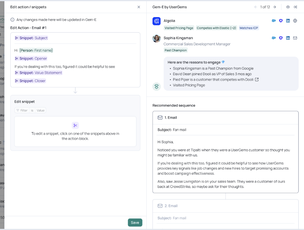Go to next Gem-E record
This screenshot has height=230, width=304.
tap(274, 7)
